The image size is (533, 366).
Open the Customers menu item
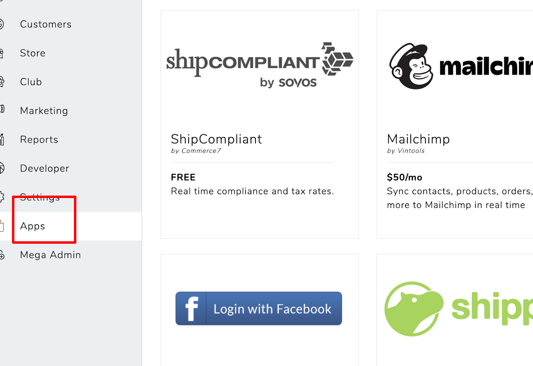click(46, 24)
